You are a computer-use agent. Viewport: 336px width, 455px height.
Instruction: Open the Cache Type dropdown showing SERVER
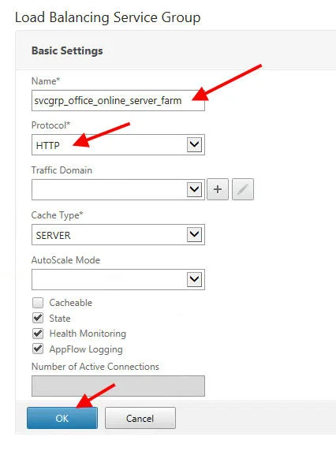[x=194, y=234]
